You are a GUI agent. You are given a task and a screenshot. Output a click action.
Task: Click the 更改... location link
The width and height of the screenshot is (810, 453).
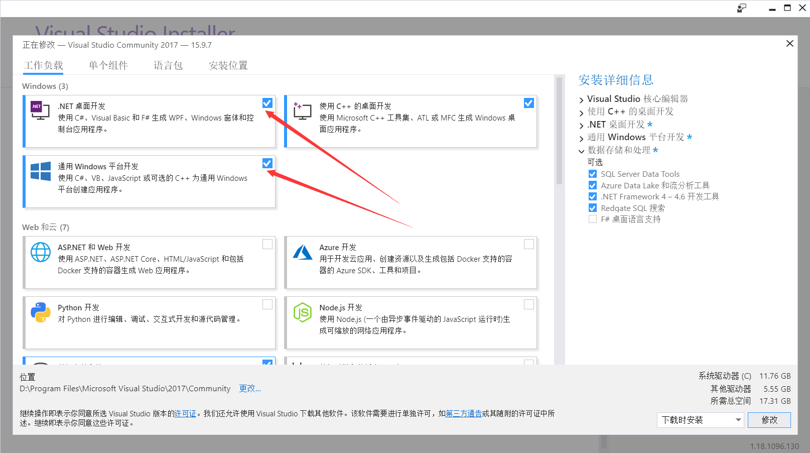[x=249, y=388]
